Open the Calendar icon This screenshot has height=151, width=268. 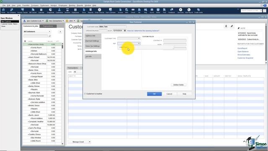point(41,10)
